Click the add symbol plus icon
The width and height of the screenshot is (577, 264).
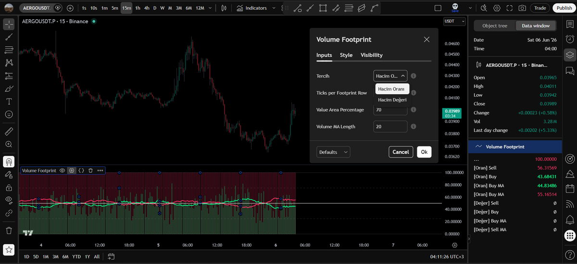pos(70,8)
